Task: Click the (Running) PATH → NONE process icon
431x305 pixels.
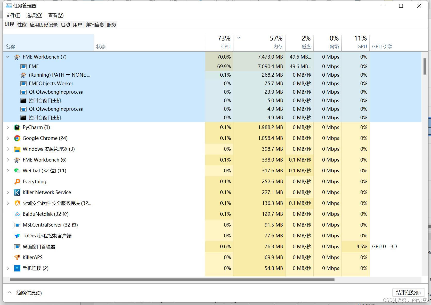Action: pyautogui.click(x=23, y=75)
